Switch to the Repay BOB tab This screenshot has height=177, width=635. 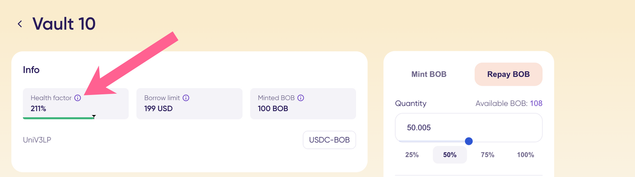tap(508, 74)
